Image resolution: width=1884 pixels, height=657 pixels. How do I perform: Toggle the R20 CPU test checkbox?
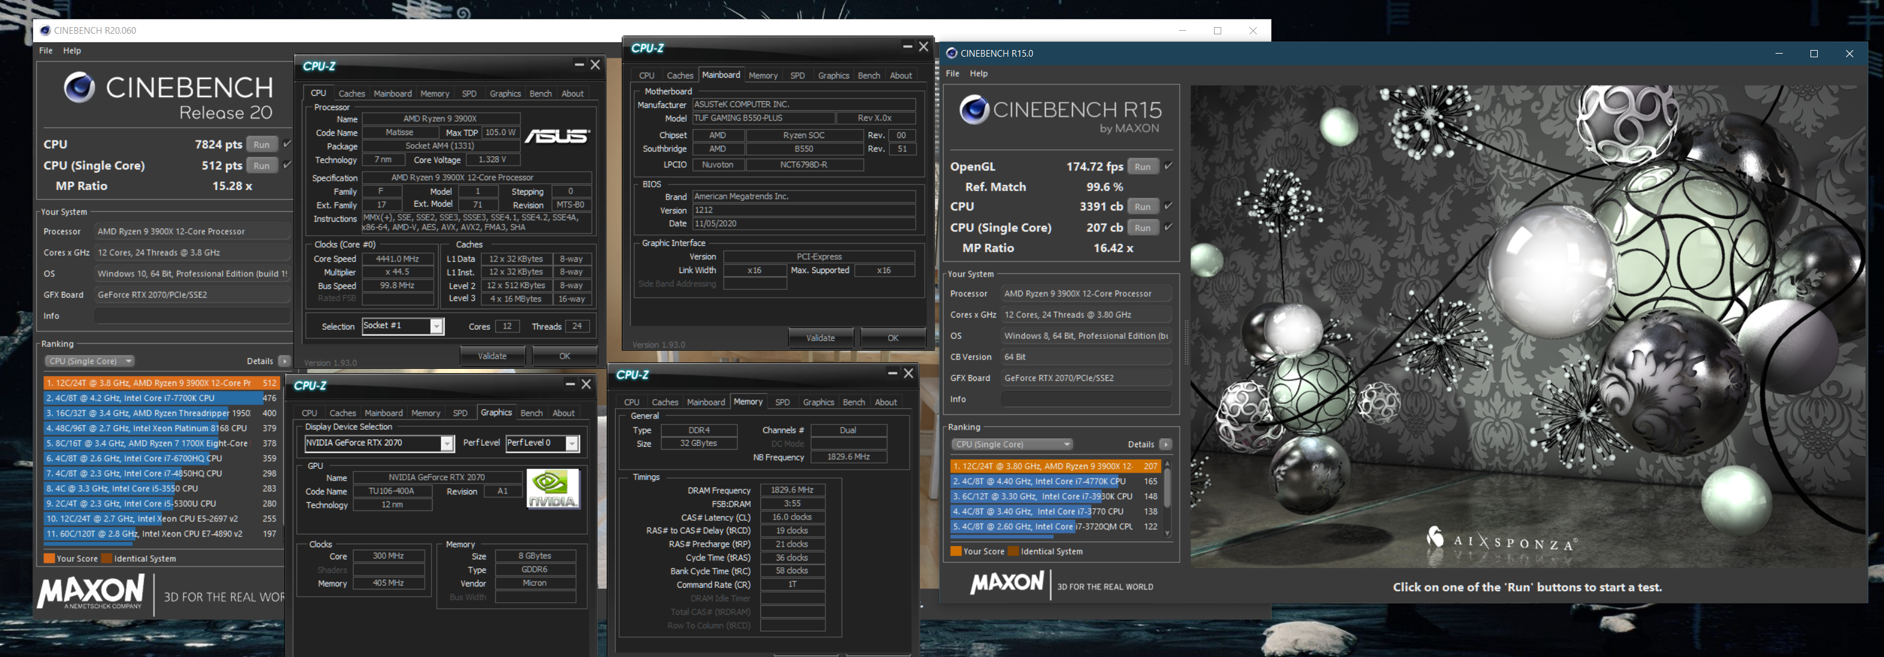(x=287, y=144)
